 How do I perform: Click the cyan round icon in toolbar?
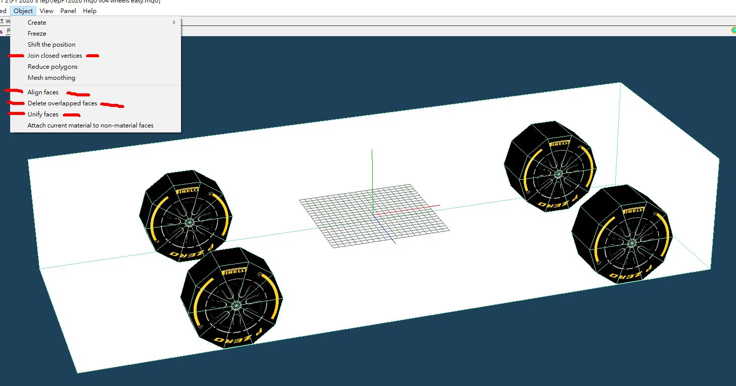(x=734, y=31)
